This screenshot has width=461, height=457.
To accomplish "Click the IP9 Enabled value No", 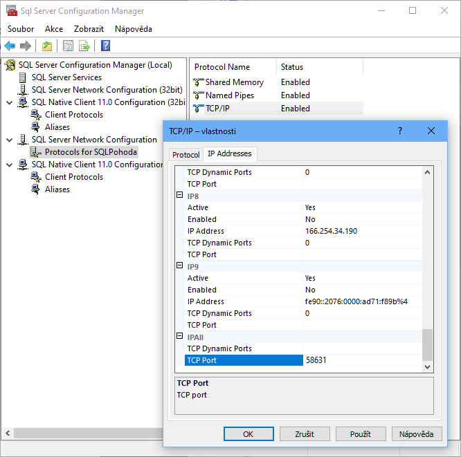I will click(362, 290).
